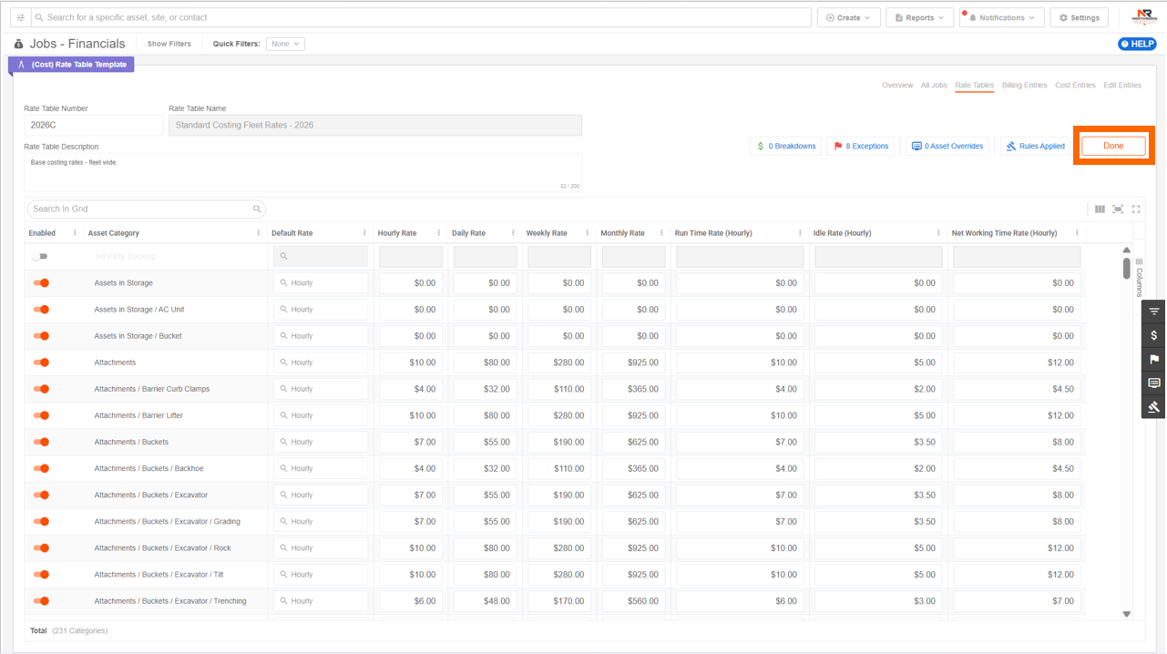Disable Attachments / Buckets / Backhoe toggle
The height and width of the screenshot is (654, 1167).
tap(41, 468)
